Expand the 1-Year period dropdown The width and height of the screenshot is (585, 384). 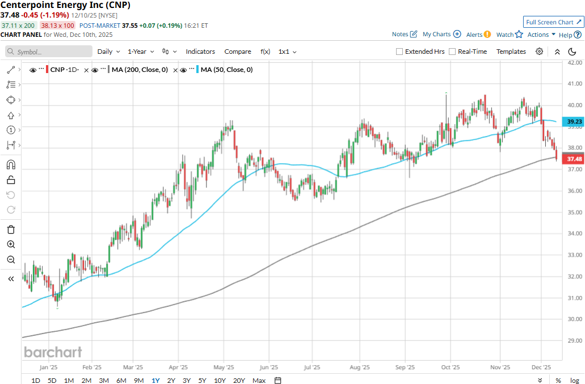tap(140, 52)
